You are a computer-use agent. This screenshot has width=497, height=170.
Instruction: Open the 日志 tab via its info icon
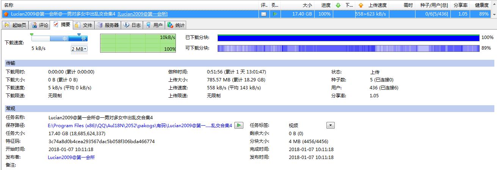126,25
